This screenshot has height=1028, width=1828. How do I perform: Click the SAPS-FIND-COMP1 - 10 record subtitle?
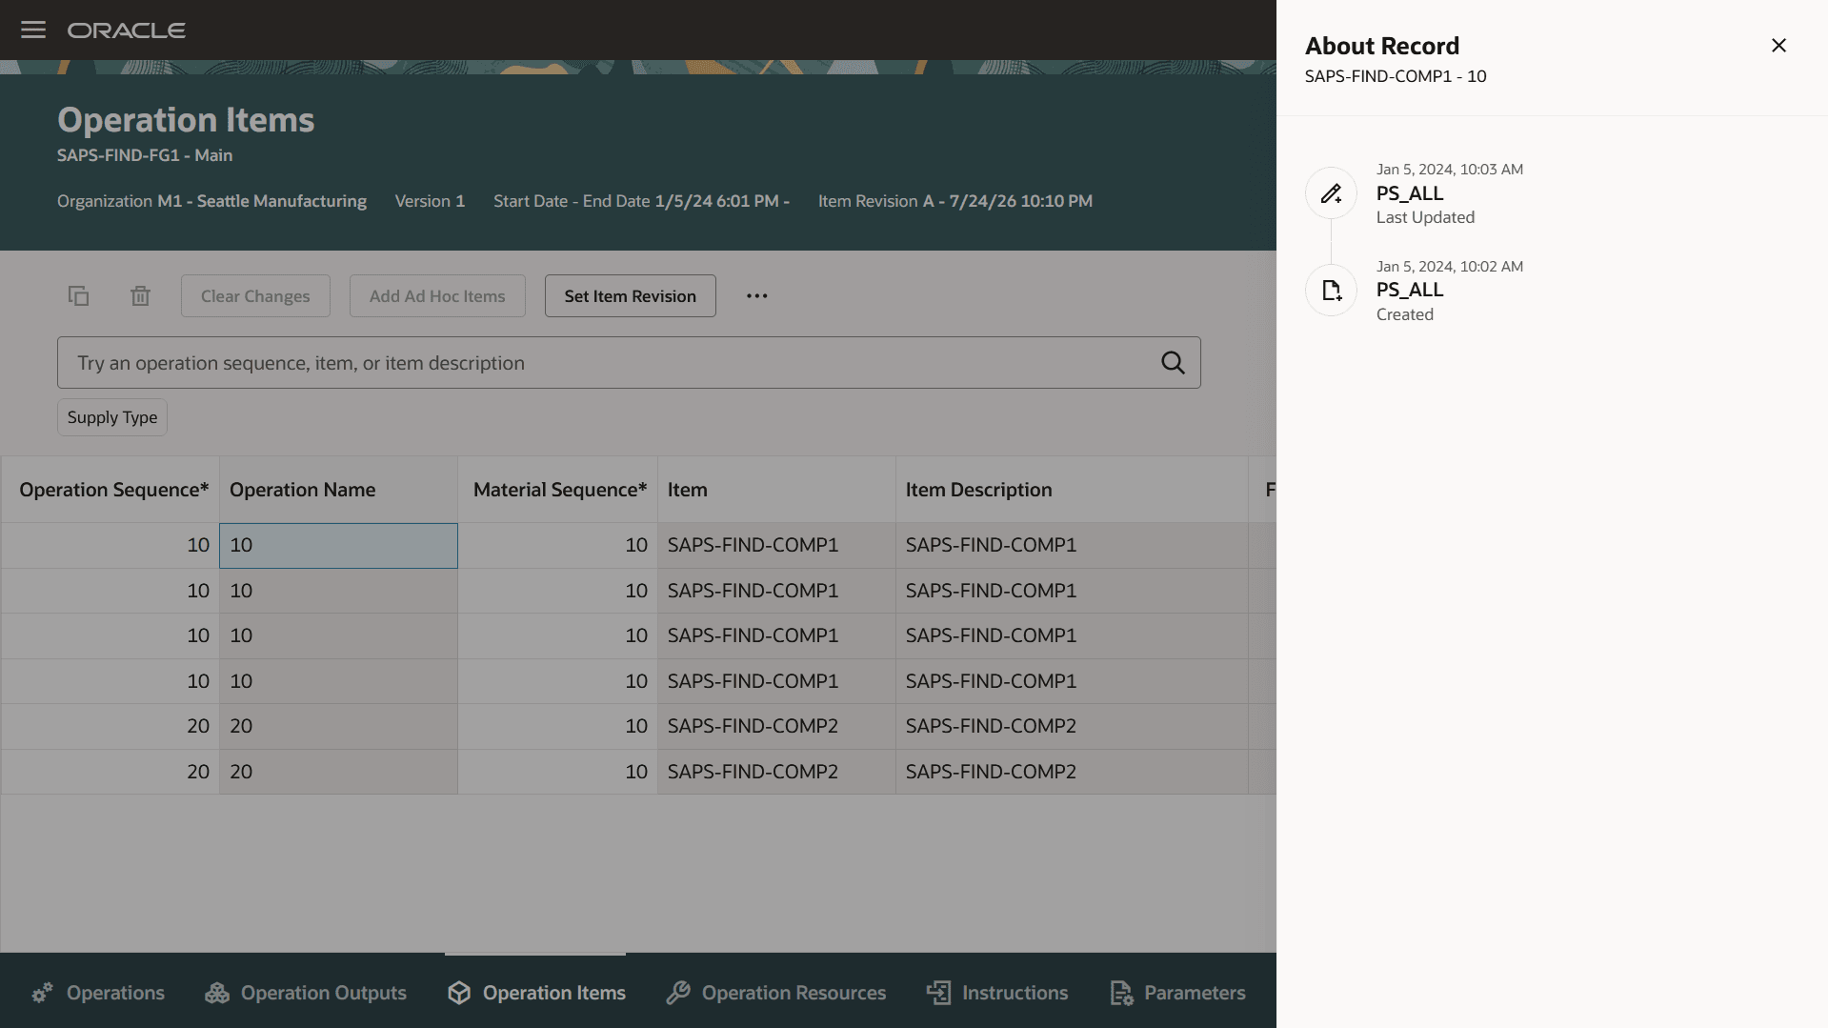tap(1396, 76)
